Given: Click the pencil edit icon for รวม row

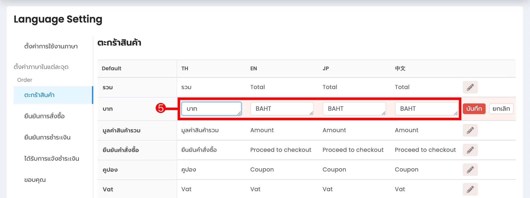Looking at the screenshot, I should [470, 87].
